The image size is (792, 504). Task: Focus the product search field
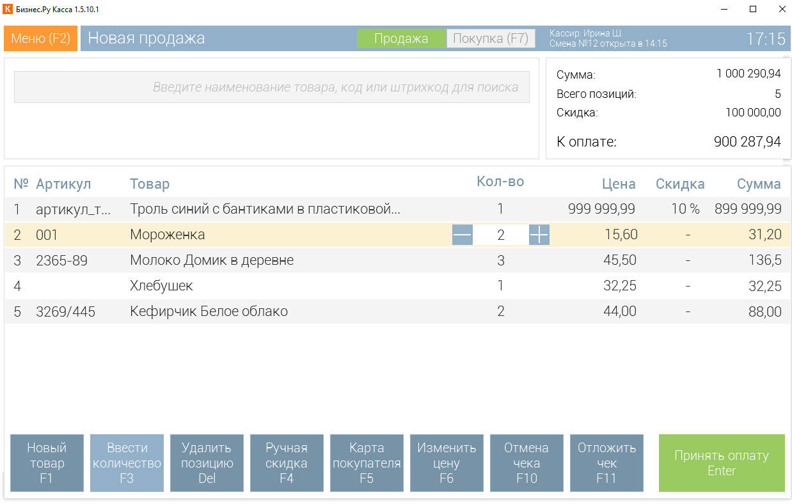[x=272, y=87]
